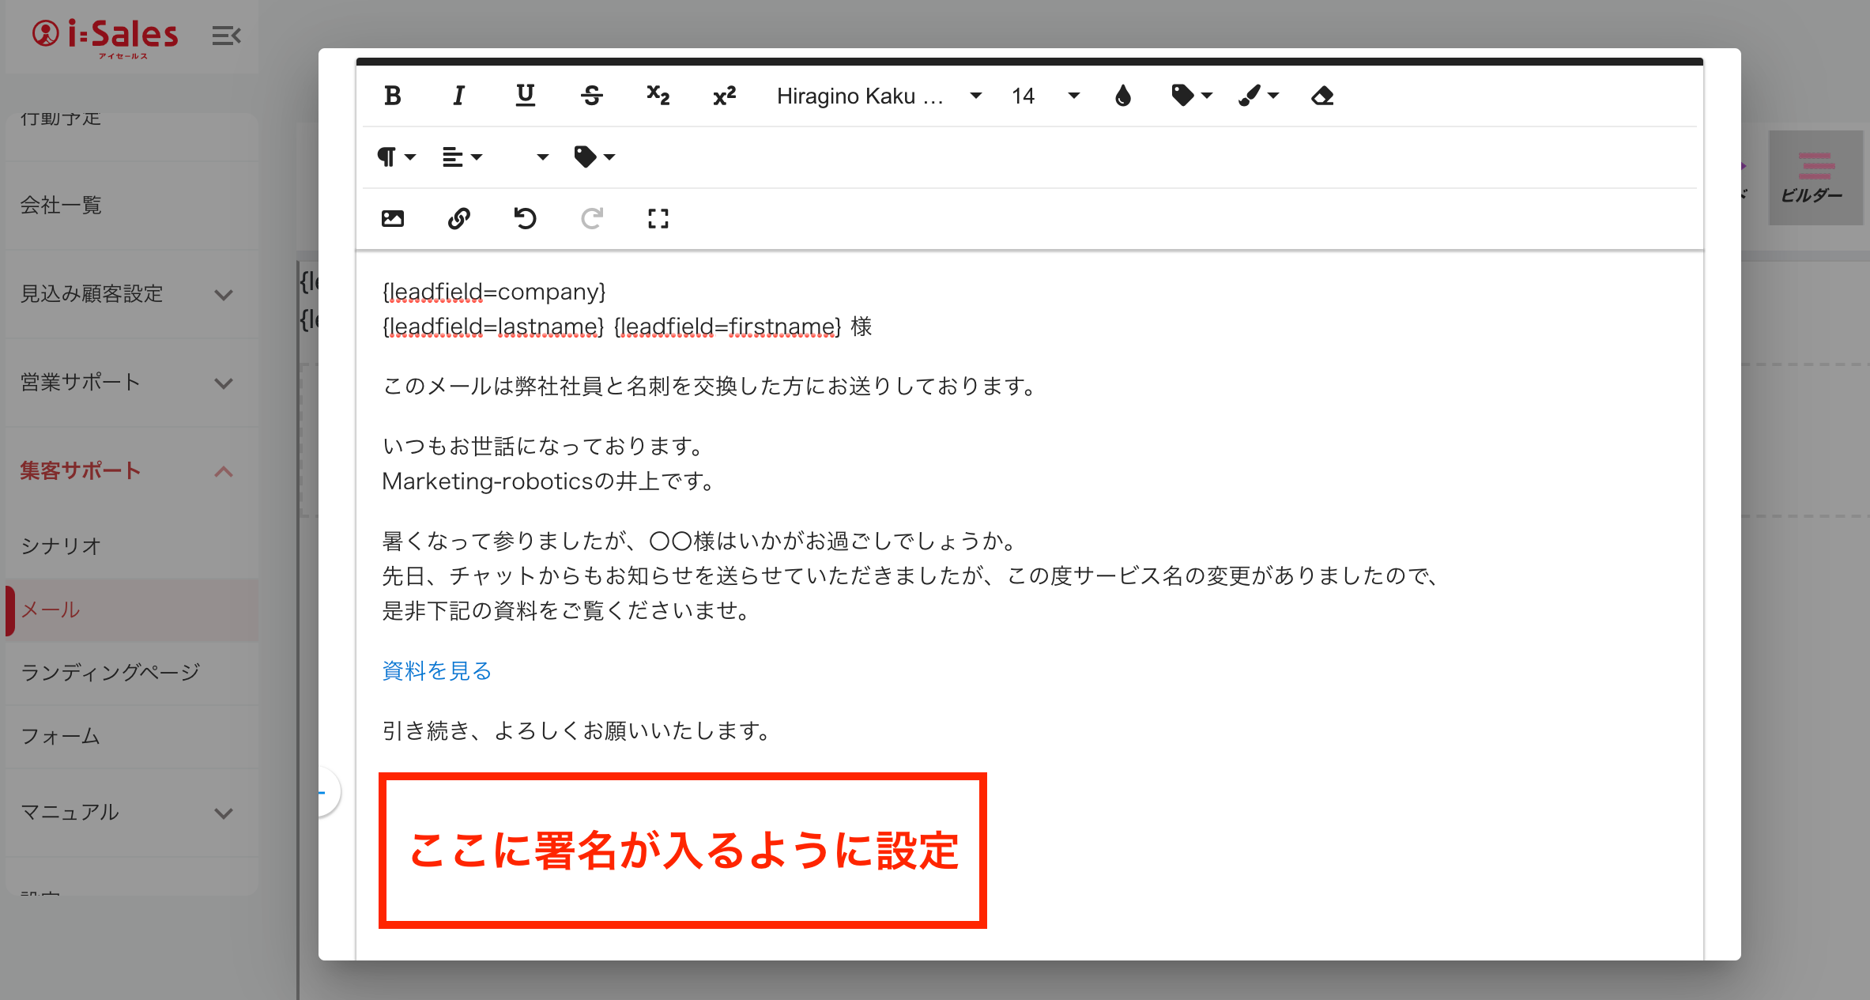Insert an image into the email
This screenshot has width=1870, height=1000.
coord(393,218)
